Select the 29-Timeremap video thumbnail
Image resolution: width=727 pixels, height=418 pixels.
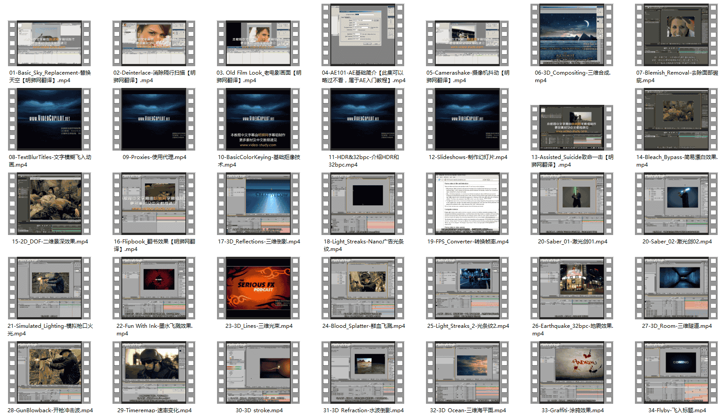tap(154, 372)
